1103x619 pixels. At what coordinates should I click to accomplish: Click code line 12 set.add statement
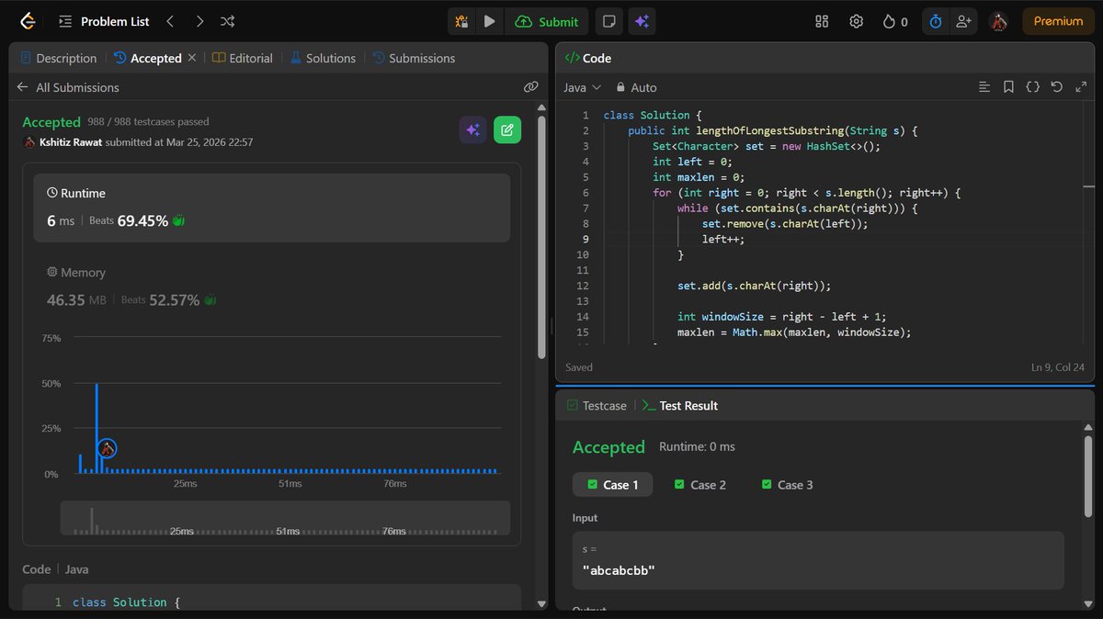(754, 286)
